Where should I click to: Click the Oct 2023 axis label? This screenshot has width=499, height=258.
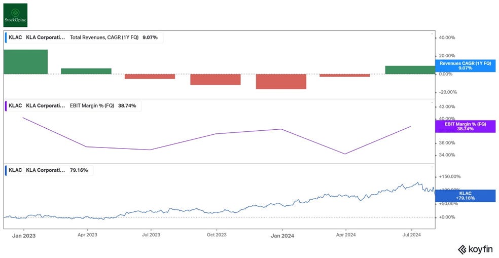point(217,236)
